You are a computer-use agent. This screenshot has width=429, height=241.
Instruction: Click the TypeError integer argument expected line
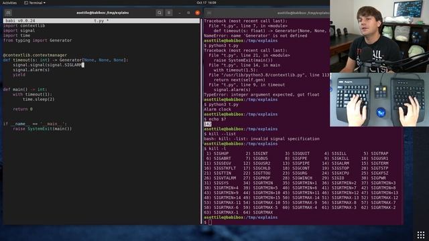pyautogui.click(x=261, y=94)
